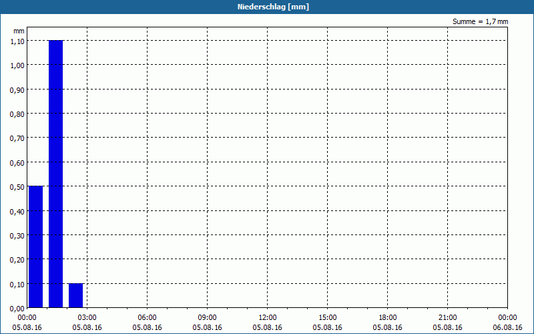Click the mm unit label on y-axis

coord(19,31)
